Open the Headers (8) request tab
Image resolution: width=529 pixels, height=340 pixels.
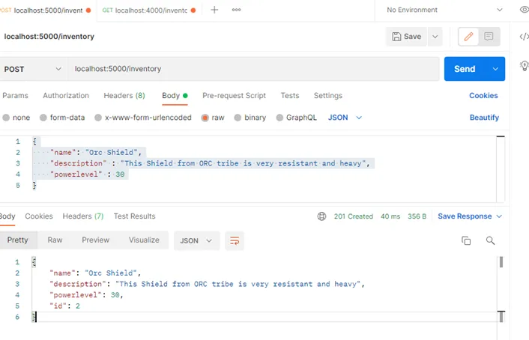[124, 95]
